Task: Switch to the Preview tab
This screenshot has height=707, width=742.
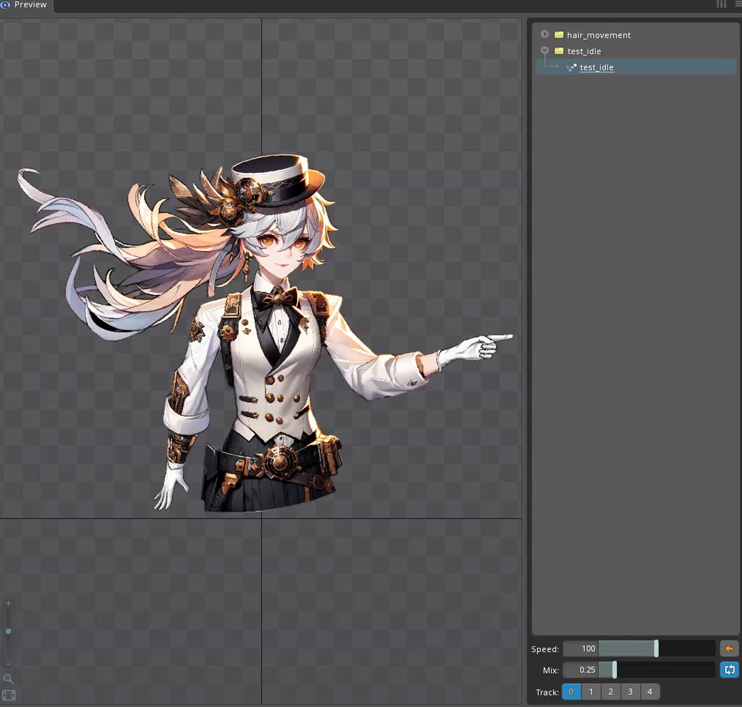Action: point(31,5)
